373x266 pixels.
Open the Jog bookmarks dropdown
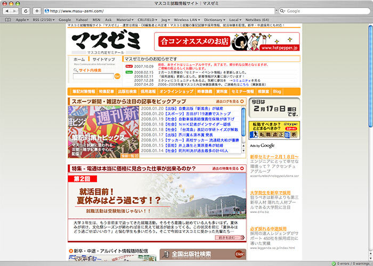166,20
